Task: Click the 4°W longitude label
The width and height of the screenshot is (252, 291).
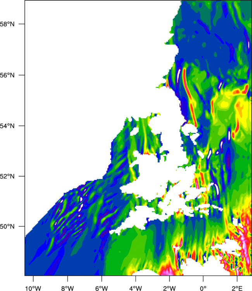Action: 136,288
